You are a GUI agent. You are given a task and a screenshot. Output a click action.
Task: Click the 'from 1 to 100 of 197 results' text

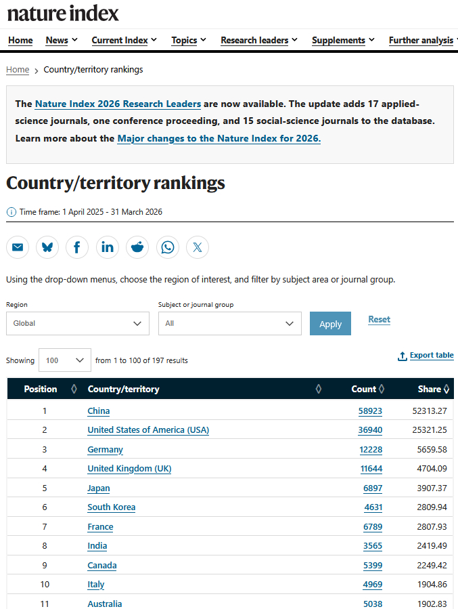(x=141, y=360)
